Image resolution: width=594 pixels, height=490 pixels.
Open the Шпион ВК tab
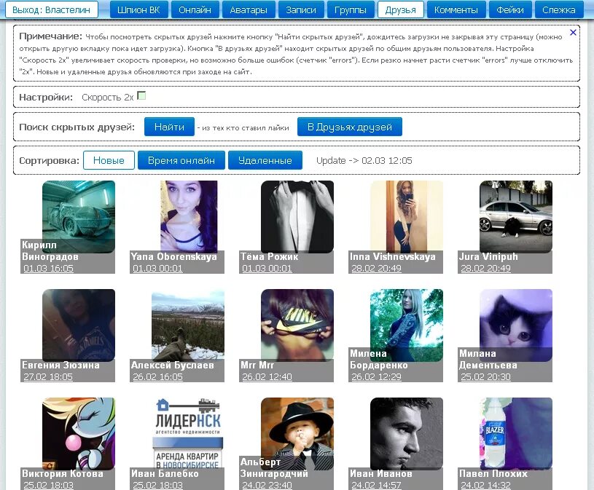pos(138,10)
